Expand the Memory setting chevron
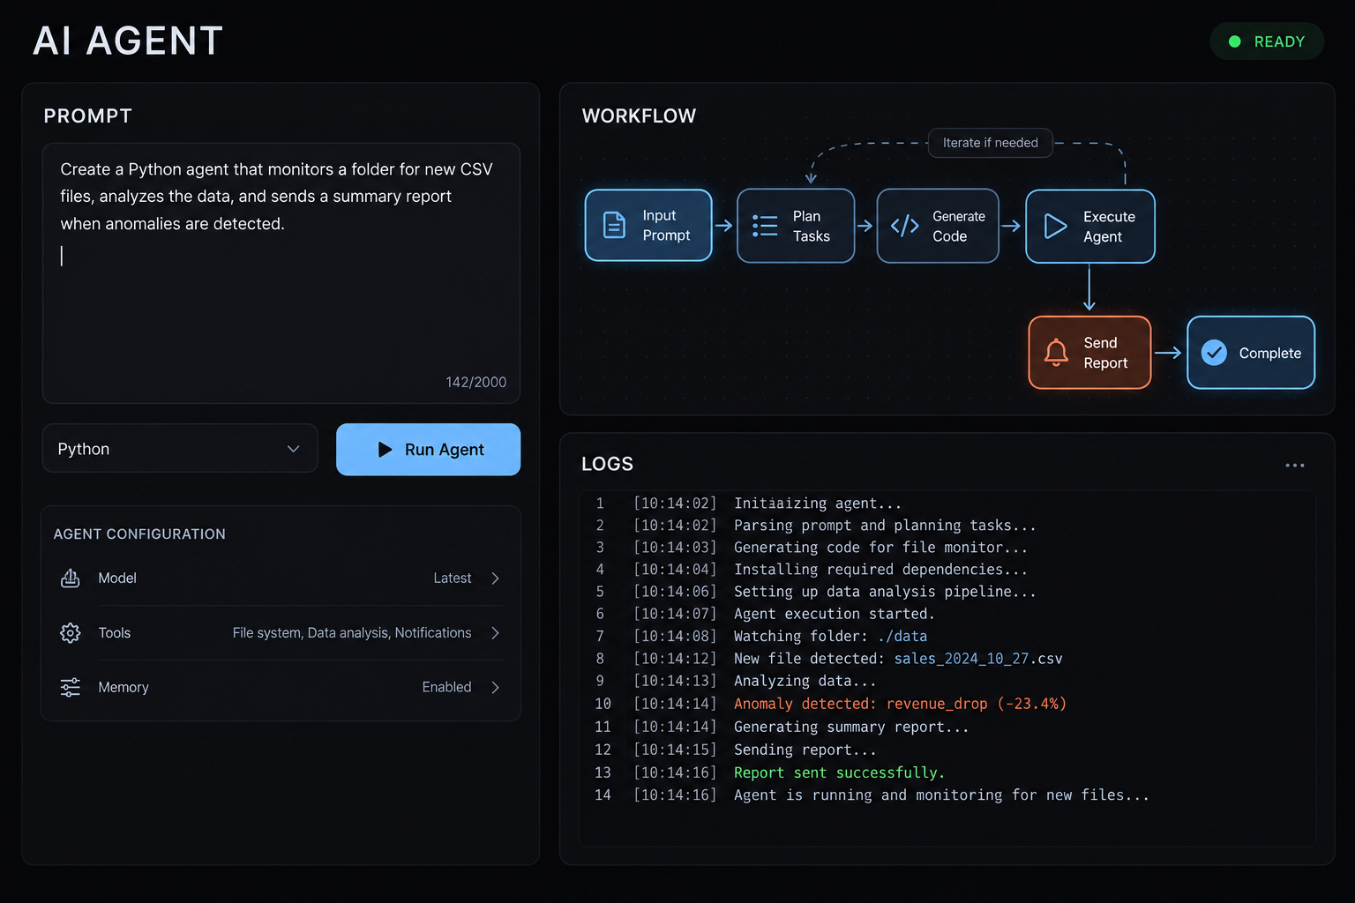Viewport: 1355px width, 903px height. [x=496, y=687]
